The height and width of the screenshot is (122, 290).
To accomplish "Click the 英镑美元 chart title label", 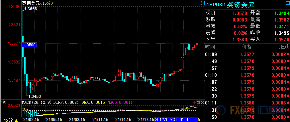I will [x=31, y=3].
